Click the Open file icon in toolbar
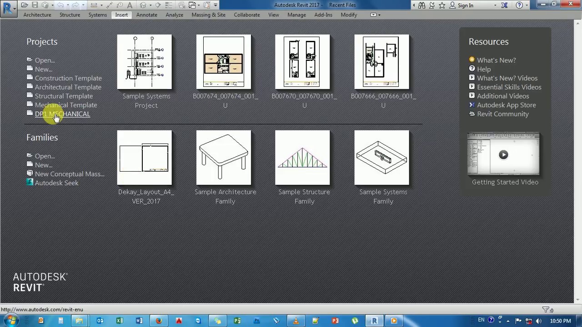 (x=25, y=5)
